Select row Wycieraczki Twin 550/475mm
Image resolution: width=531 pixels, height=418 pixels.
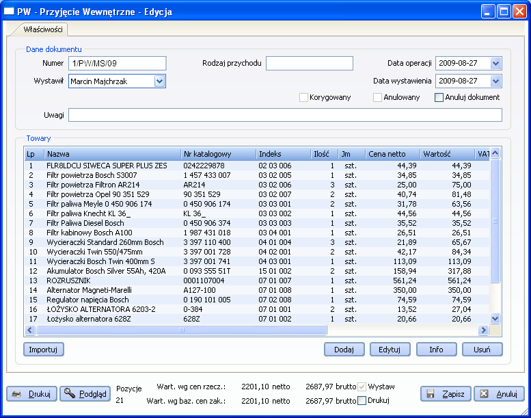pos(257,252)
